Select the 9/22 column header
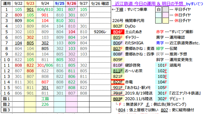The width and height of the screenshot is (205, 114). [18, 4]
